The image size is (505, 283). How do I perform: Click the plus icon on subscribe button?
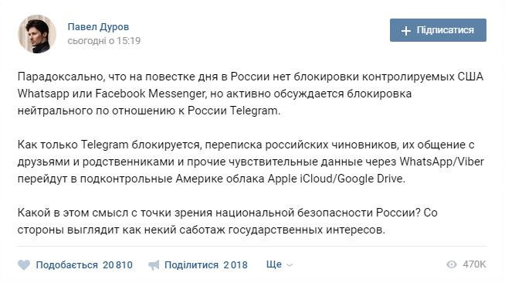[406, 31]
